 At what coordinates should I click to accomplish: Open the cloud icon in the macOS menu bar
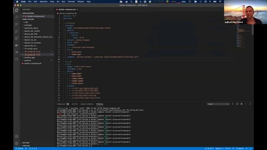pos(121,2)
